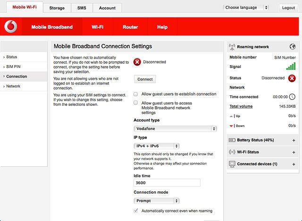Click the Idle time input field
Image resolution: width=302 pixels, height=221 pixels.
[x=167, y=183]
